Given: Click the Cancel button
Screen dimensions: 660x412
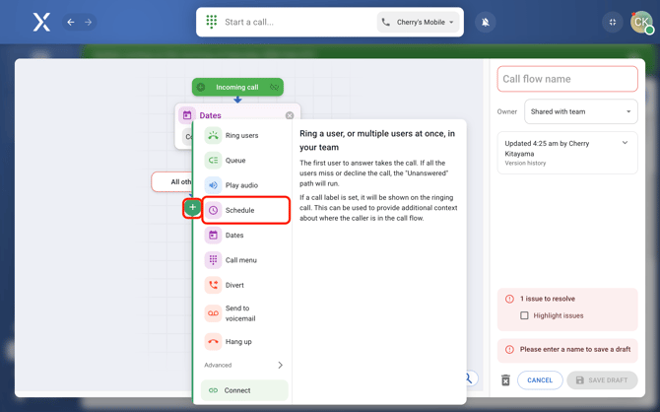Looking at the screenshot, I should [x=539, y=379].
